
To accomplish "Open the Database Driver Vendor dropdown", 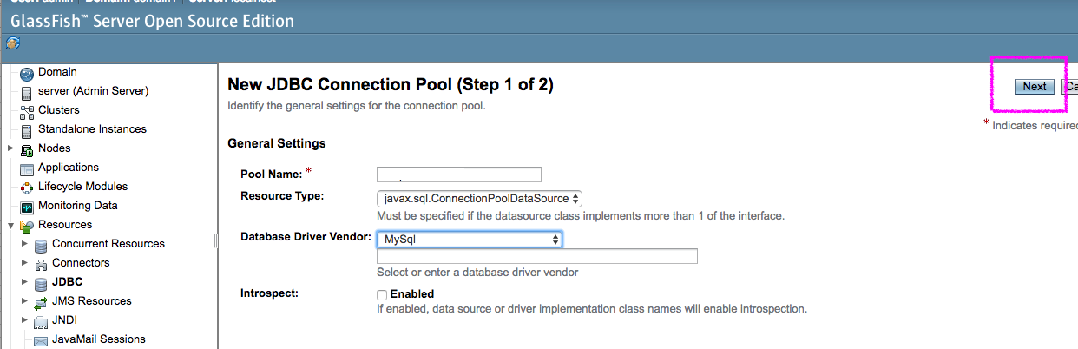I will tap(470, 239).
